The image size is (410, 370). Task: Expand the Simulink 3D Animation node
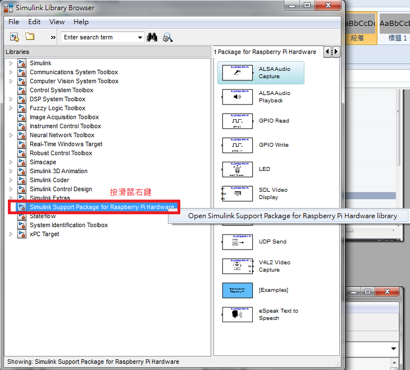click(11, 172)
